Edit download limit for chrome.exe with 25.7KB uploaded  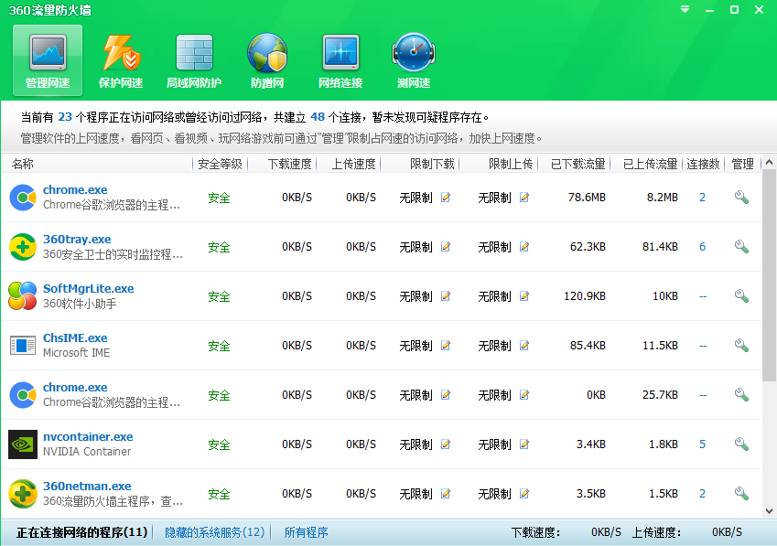pos(446,395)
